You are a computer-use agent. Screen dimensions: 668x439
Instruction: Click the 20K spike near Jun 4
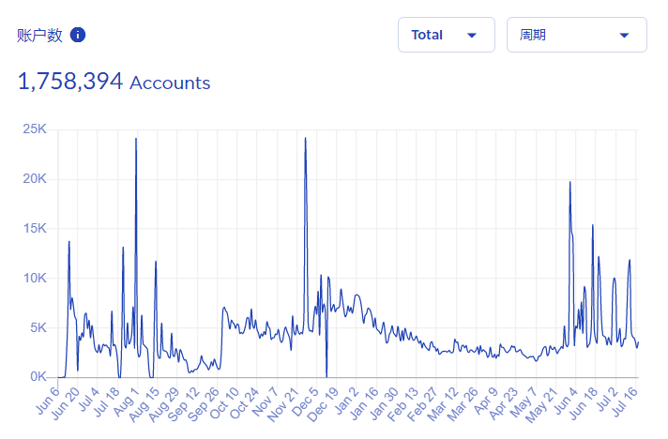click(569, 184)
